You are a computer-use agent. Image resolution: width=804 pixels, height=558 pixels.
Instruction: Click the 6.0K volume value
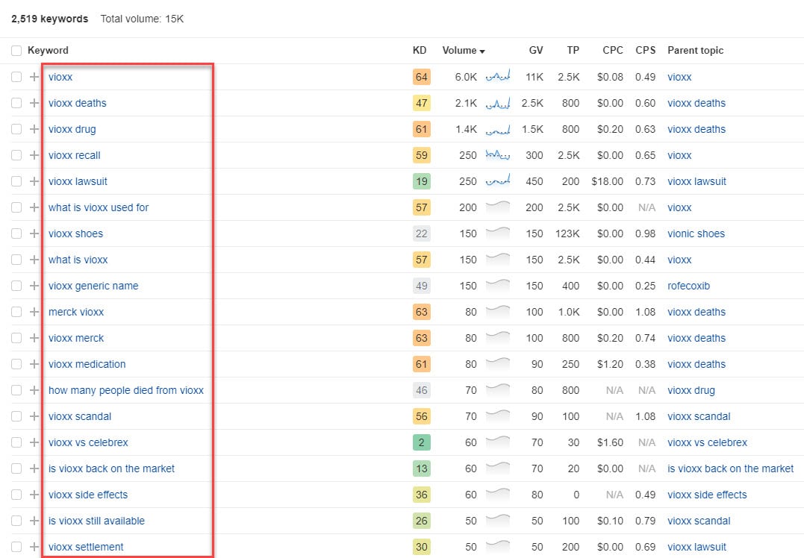pyautogui.click(x=466, y=77)
